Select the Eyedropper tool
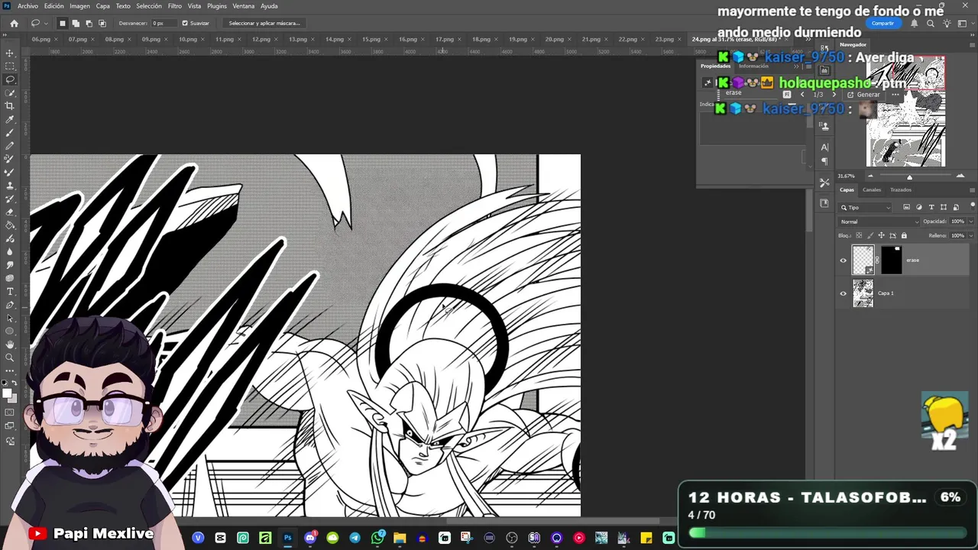 (x=10, y=119)
